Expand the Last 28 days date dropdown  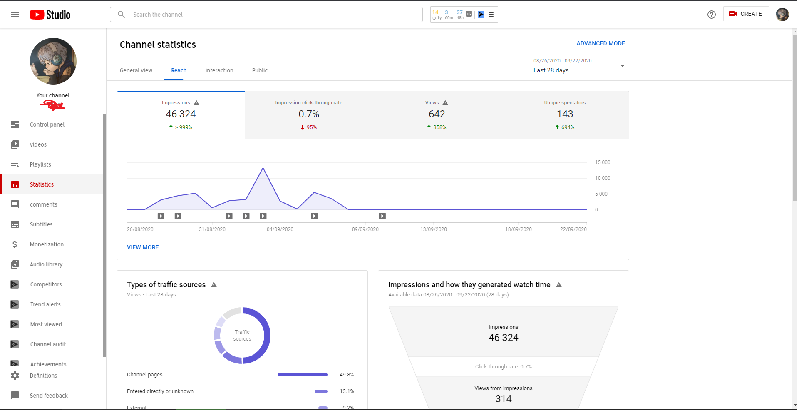click(x=579, y=66)
